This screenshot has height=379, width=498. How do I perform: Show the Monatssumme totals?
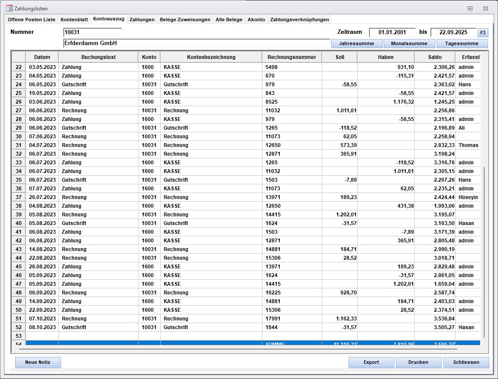coord(409,43)
